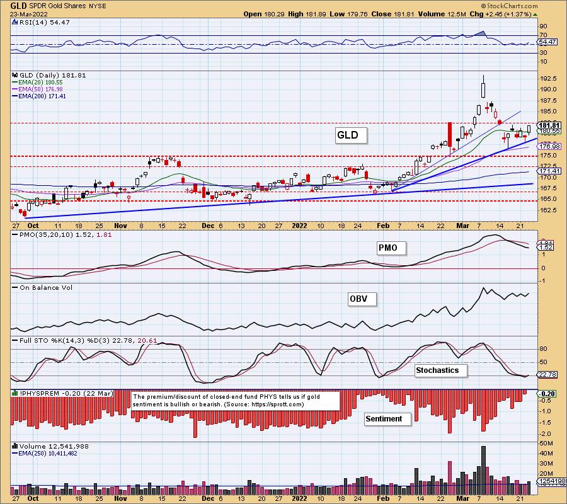Click the GLD ticker symbol in title
Viewport: 567px width, 504px height.
coord(18,6)
